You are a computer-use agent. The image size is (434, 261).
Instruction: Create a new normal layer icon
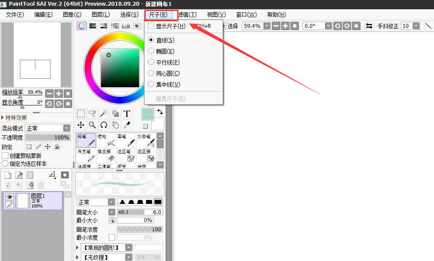[8, 175]
